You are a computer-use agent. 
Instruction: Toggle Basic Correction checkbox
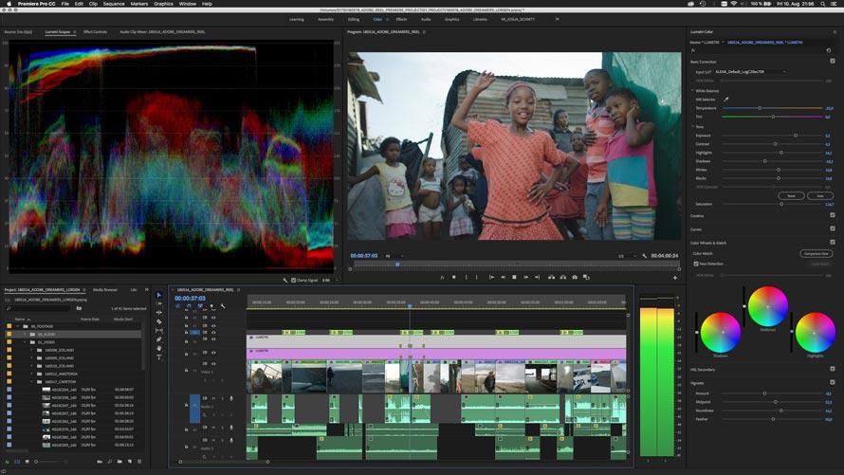coord(833,62)
